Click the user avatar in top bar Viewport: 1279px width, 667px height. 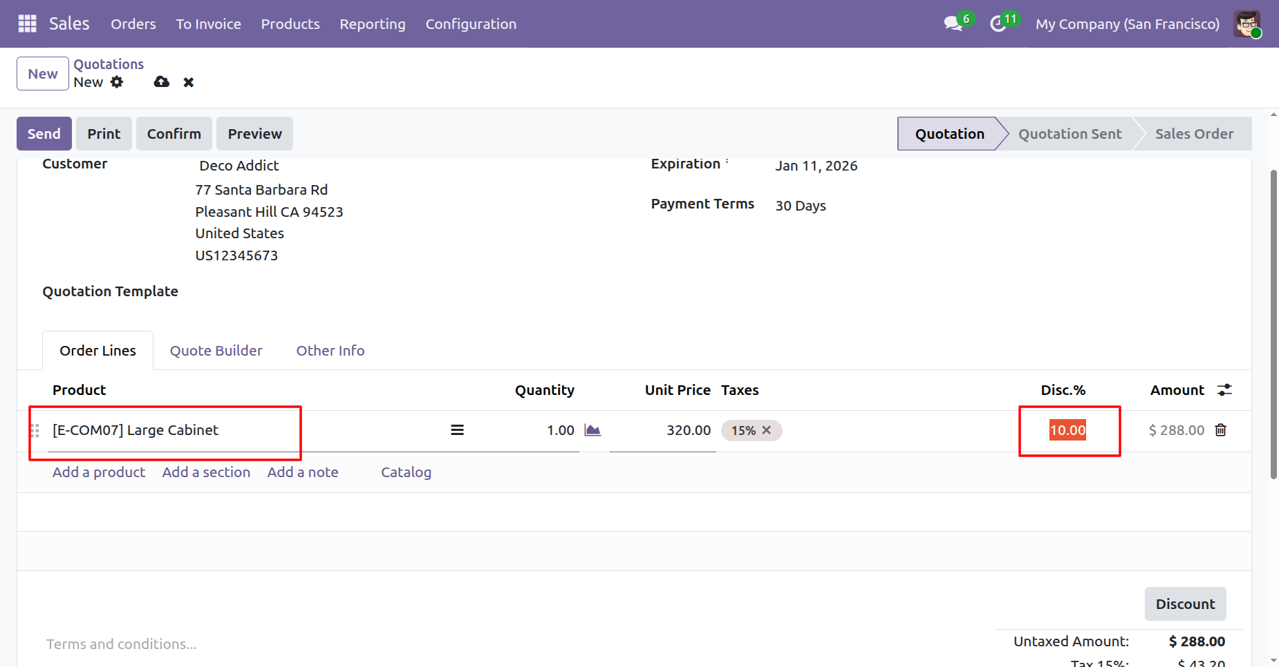1247,24
